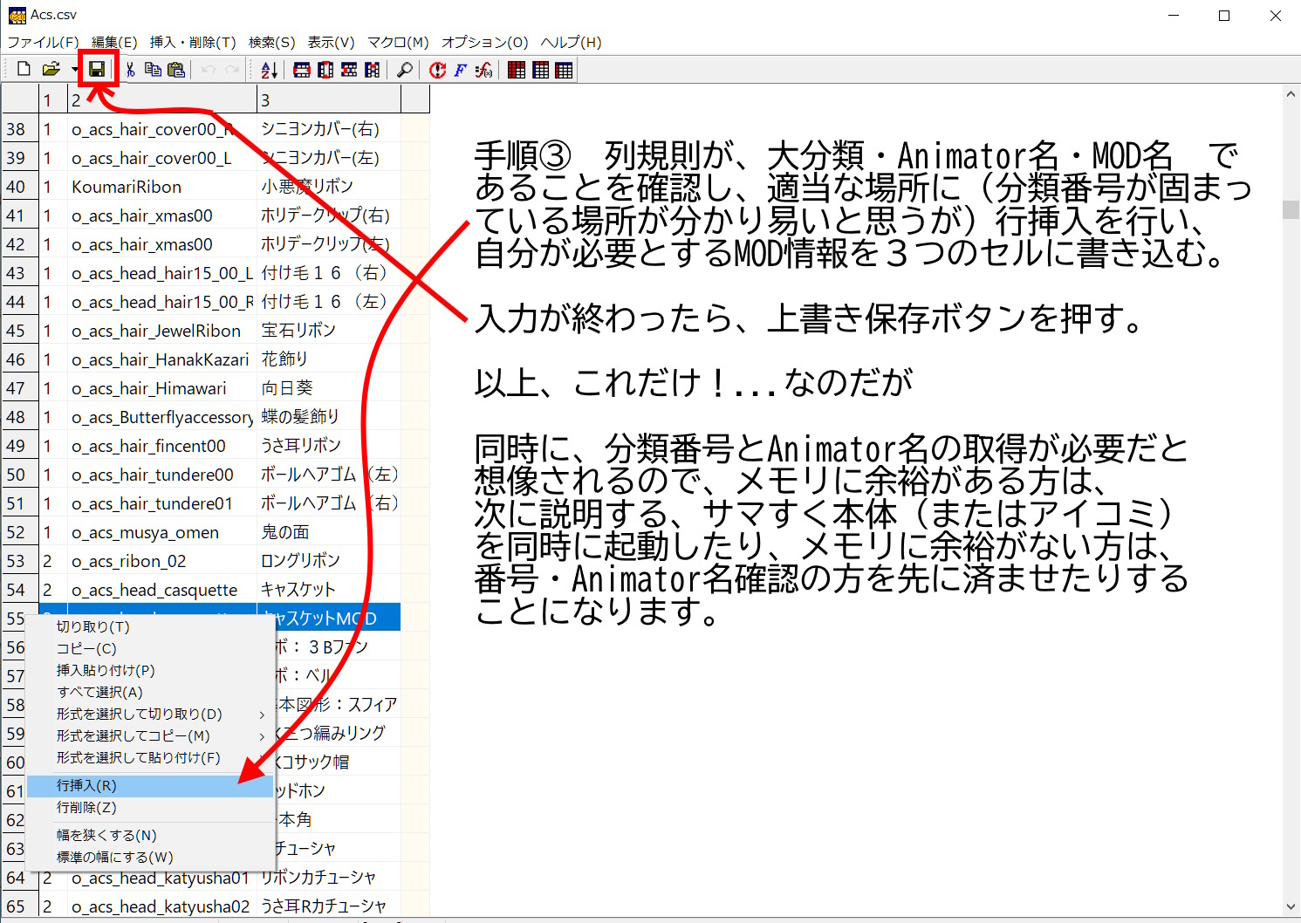The width and height of the screenshot is (1301, 923).
Task: Click cell 宝石リボン
Action: [329, 331]
